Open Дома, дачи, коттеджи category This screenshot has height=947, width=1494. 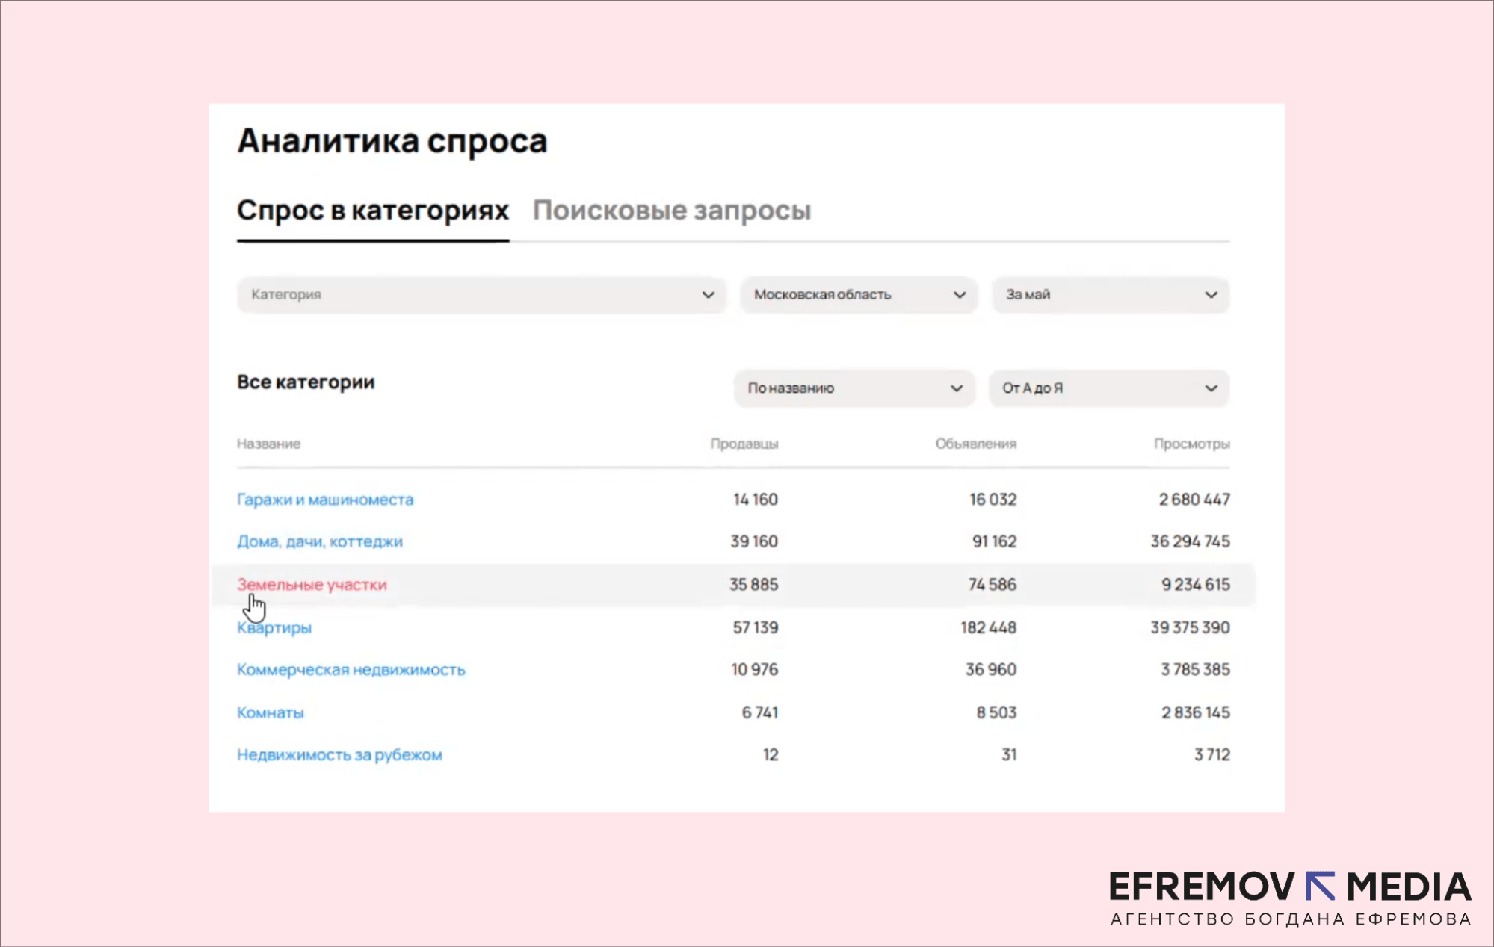319,541
